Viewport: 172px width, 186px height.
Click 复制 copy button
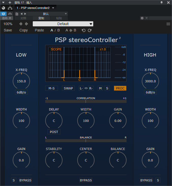[41, 18]
